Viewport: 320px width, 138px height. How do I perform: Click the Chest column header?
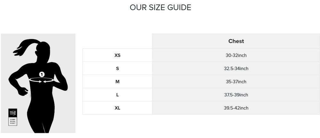tap(236, 41)
